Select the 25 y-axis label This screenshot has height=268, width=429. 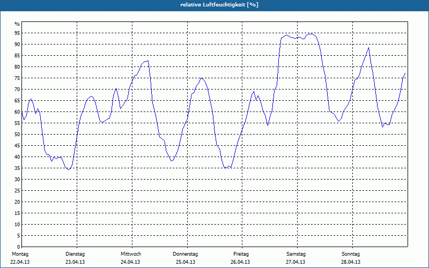17,191
